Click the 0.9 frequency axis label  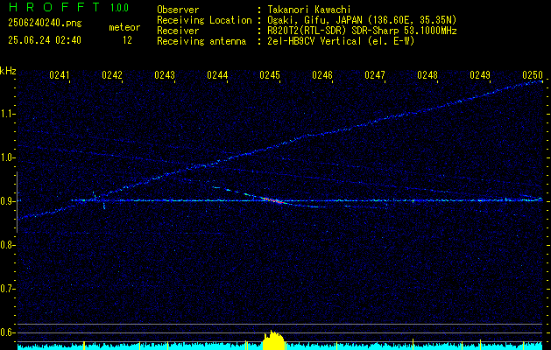pyautogui.click(x=8, y=201)
